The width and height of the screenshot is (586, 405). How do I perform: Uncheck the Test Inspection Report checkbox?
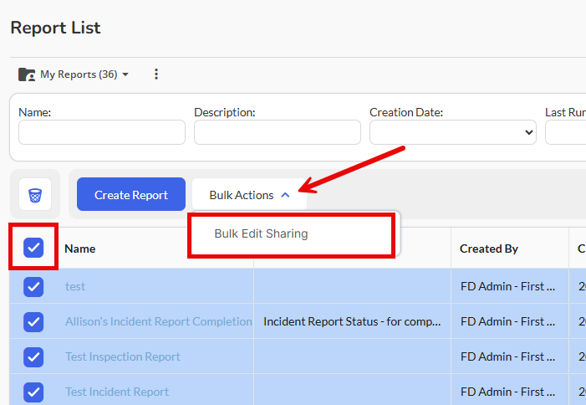(33, 357)
